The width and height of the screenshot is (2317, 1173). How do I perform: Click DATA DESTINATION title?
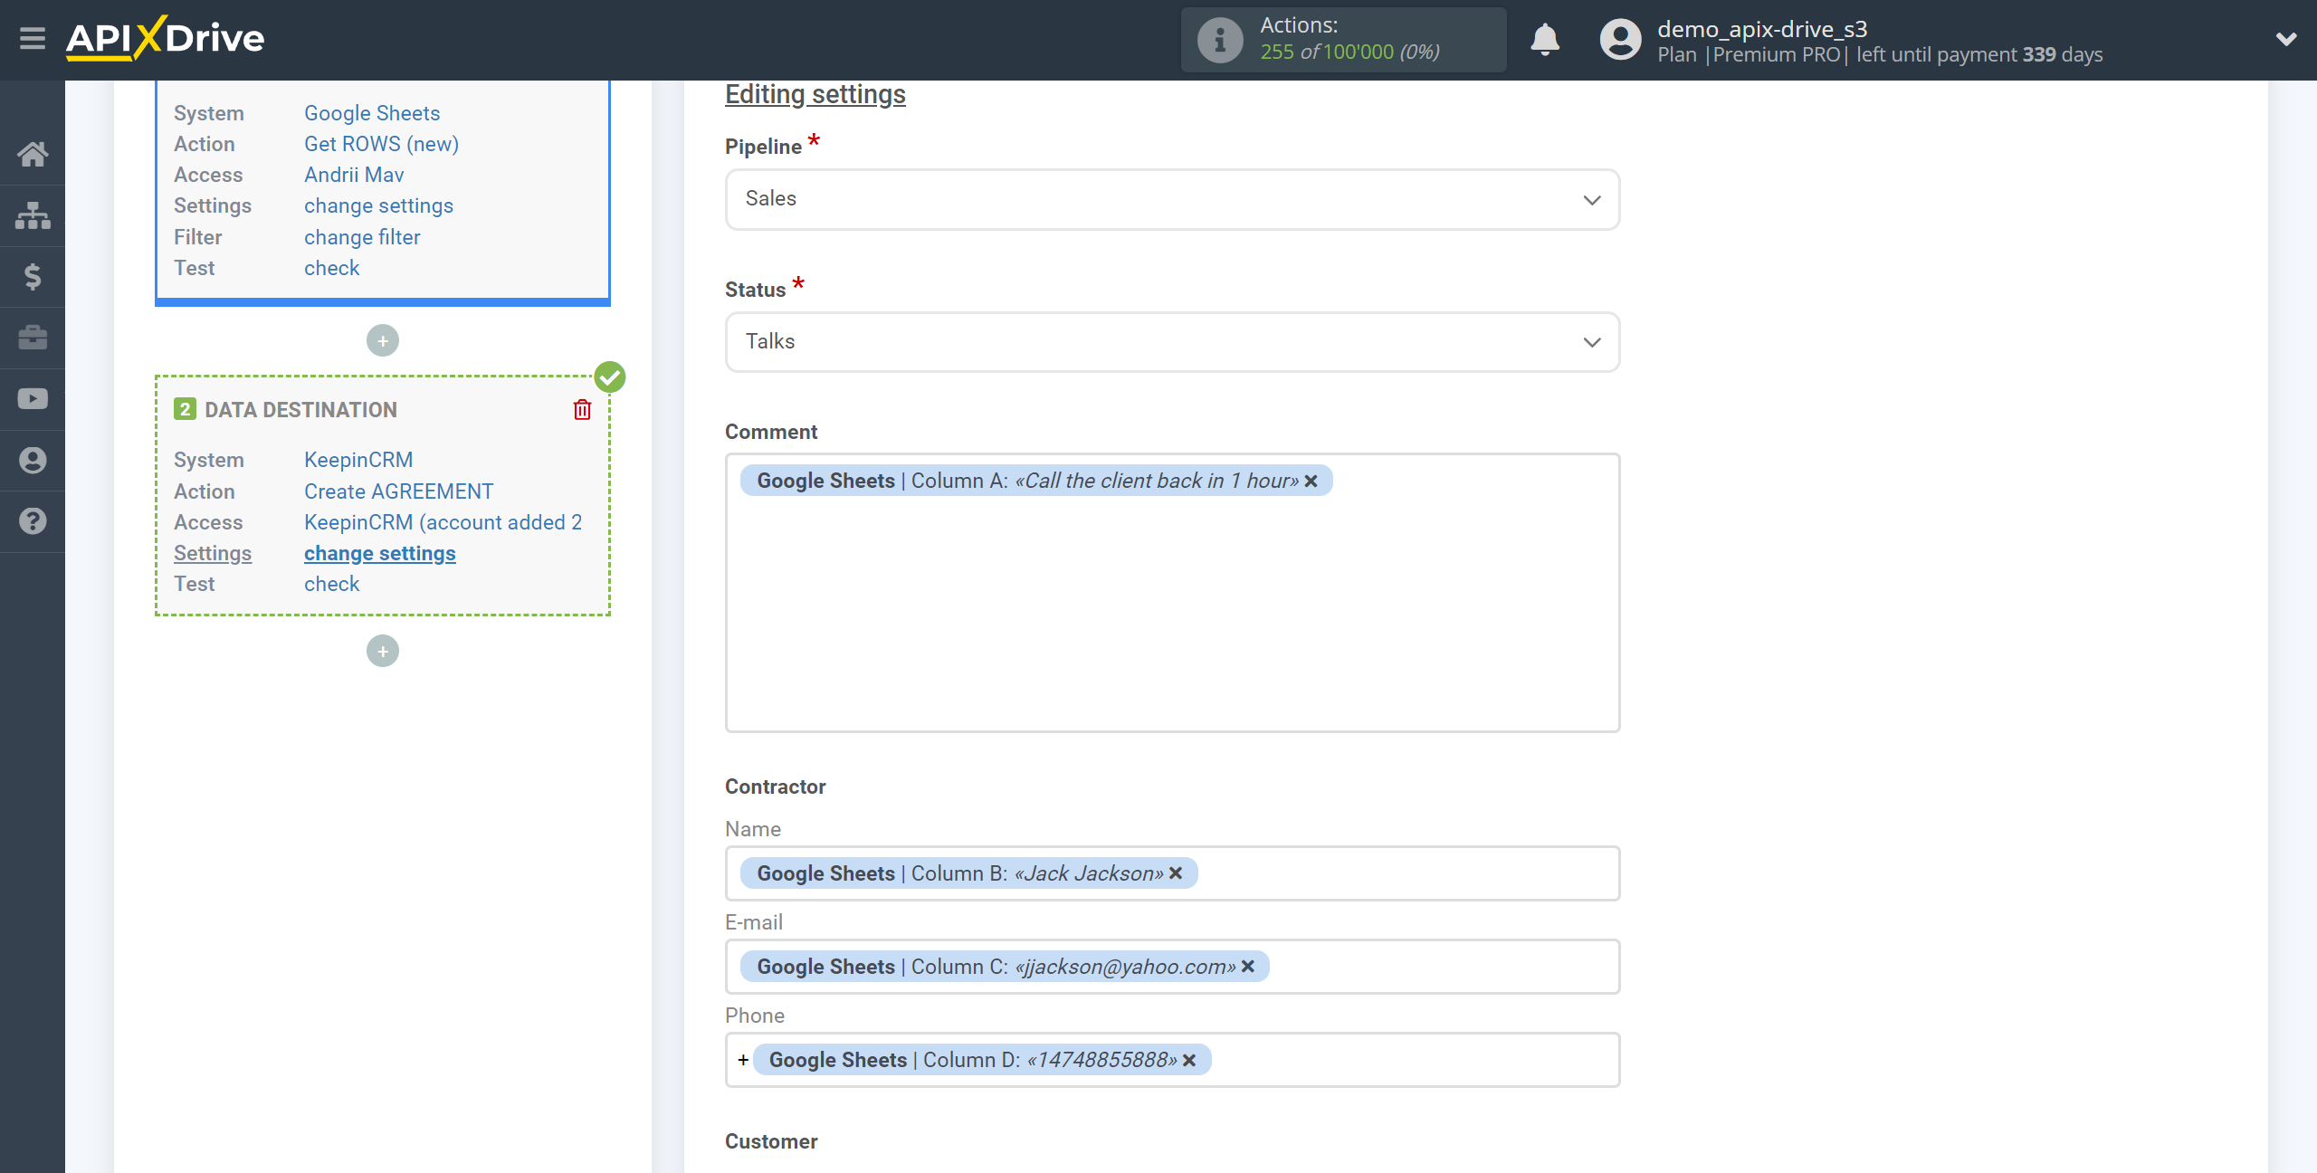tap(300, 410)
